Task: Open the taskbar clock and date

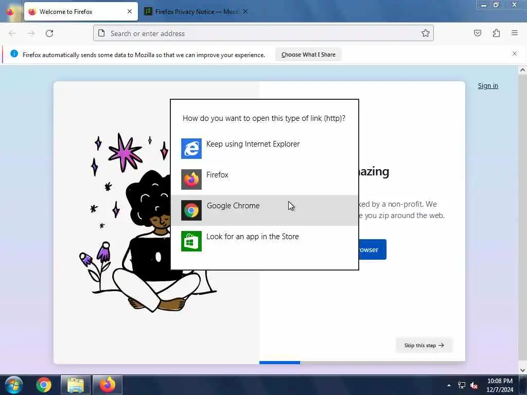Action: (500, 385)
